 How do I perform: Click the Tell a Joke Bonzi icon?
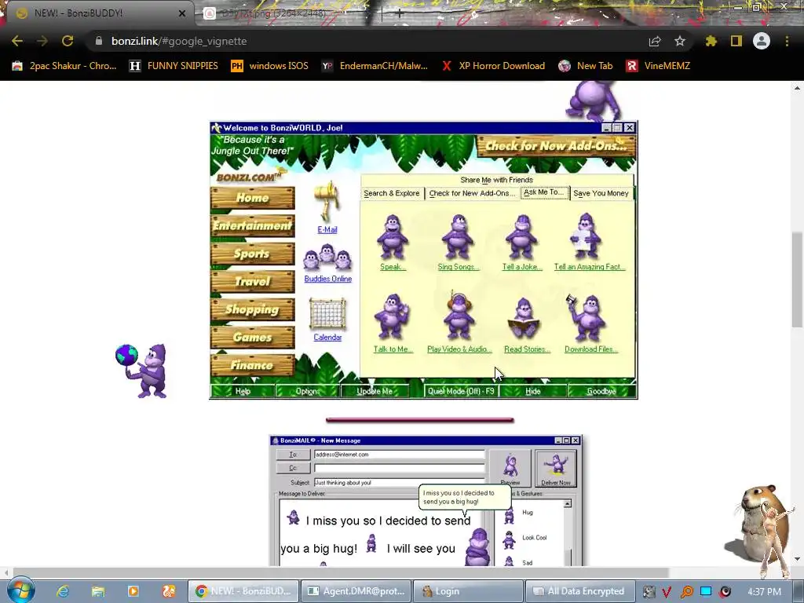522,237
